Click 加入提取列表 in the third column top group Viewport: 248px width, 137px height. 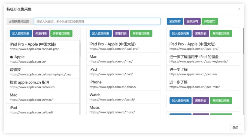(x=180, y=34)
